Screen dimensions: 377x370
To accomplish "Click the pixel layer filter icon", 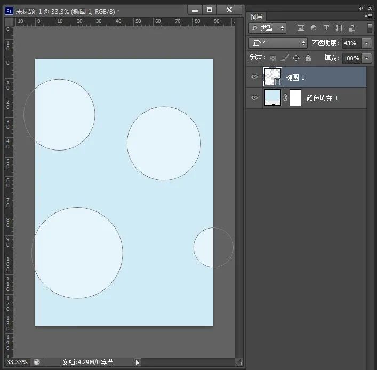I will [301, 28].
